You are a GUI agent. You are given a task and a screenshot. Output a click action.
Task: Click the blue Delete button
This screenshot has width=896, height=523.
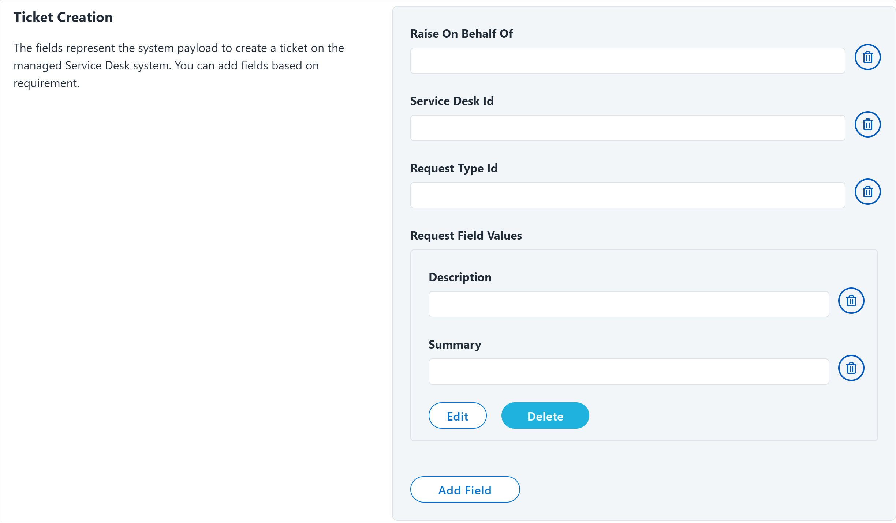pos(545,415)
